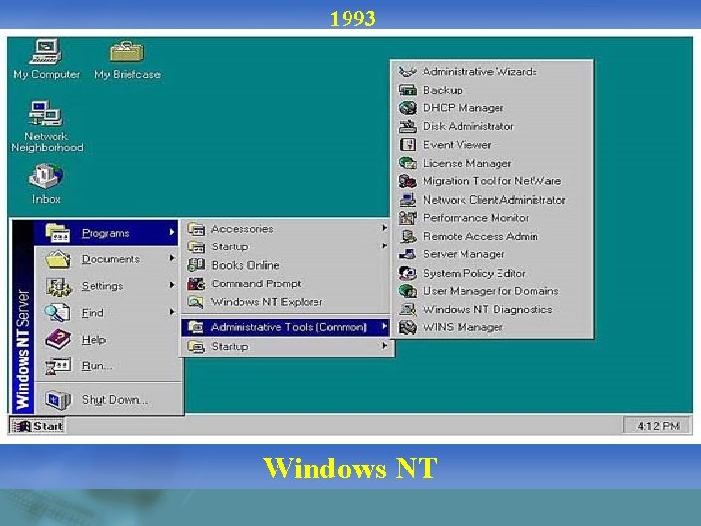Click the Remote Access Admin icon
Viewport: 701px width, 526px height.
point(407,236)
